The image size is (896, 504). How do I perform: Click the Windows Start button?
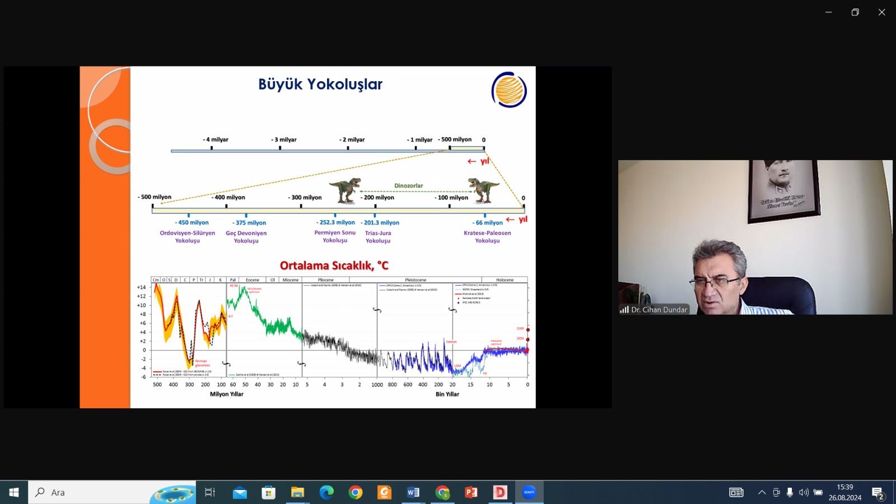(x=14, y=492)
